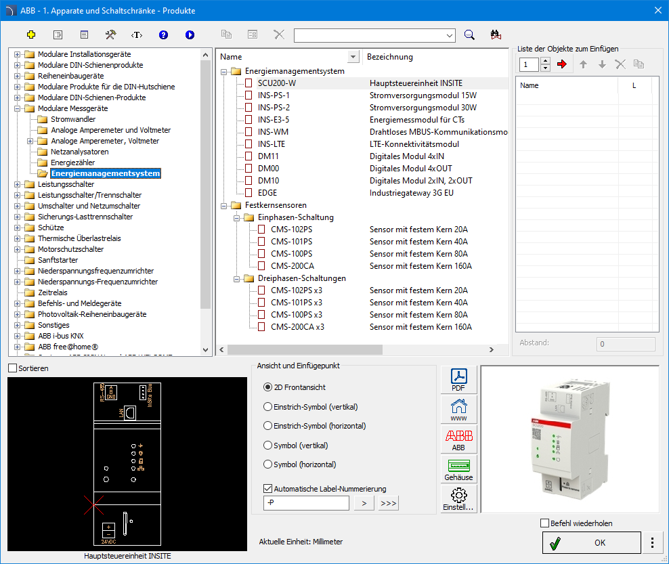This screenshot has height=564, width=669.
Task: Expand Analoge Amperemeter, Voltmeter subfolder
Action: (30, 141)
